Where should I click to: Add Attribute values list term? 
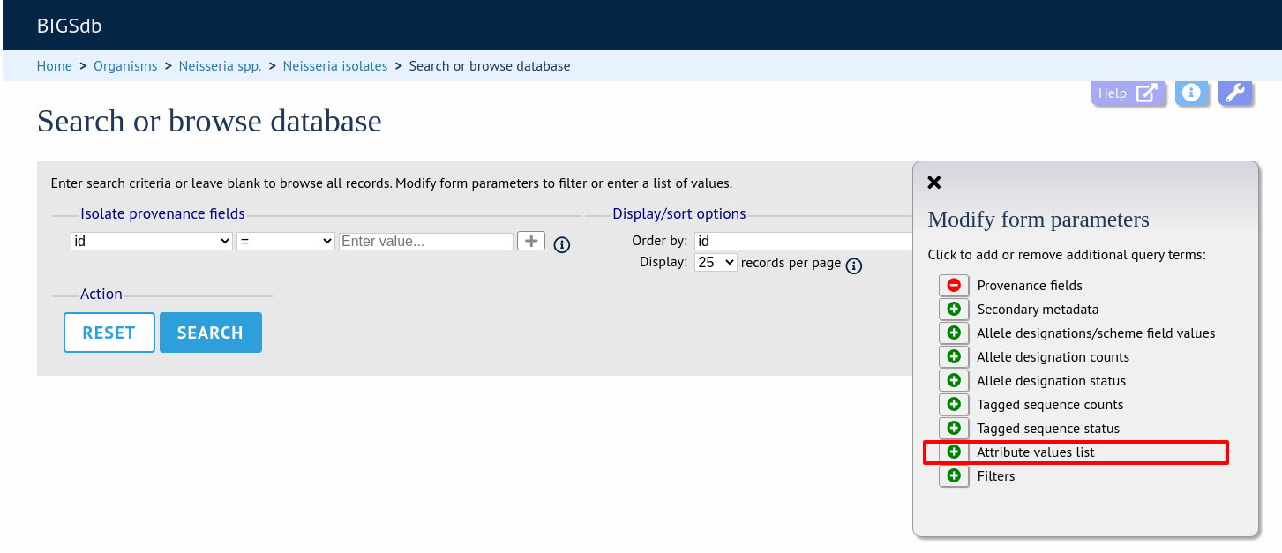pos(954,452)
